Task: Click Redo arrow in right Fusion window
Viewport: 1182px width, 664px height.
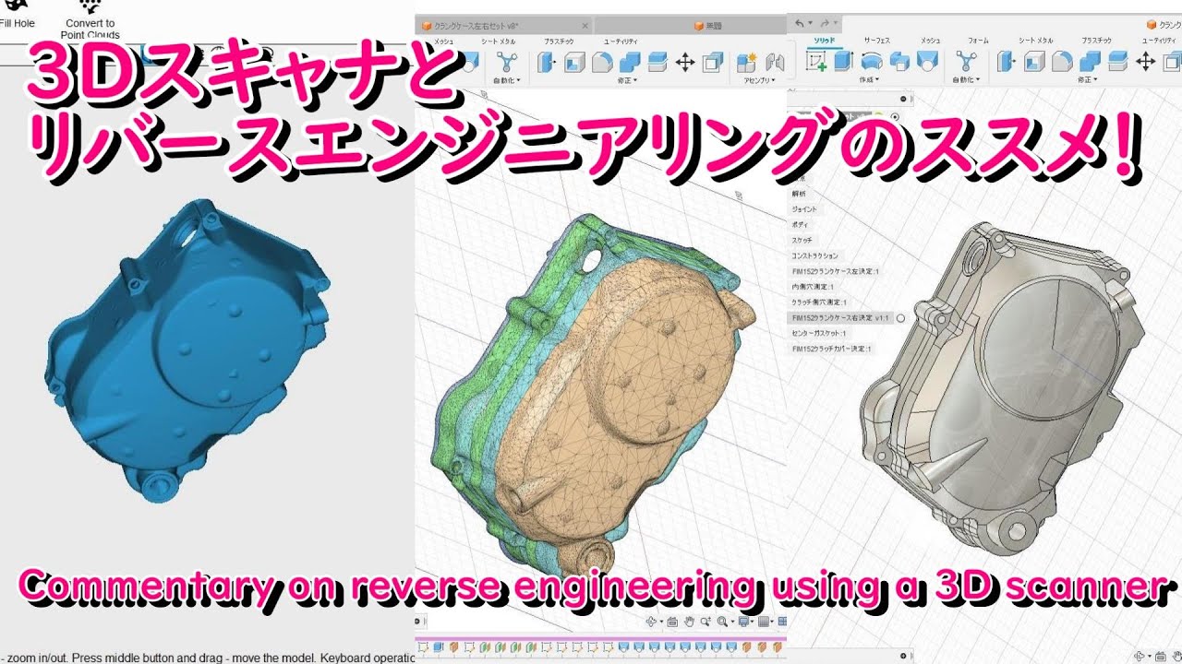Action: [823, 23]
